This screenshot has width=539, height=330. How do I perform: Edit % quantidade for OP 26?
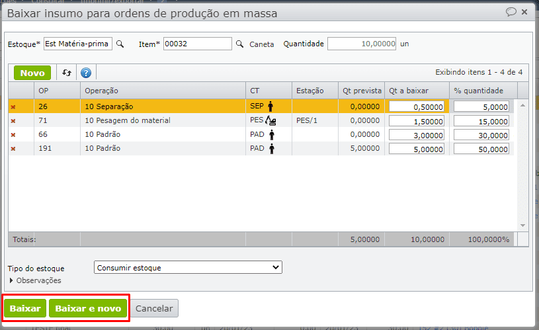[481, 106]
